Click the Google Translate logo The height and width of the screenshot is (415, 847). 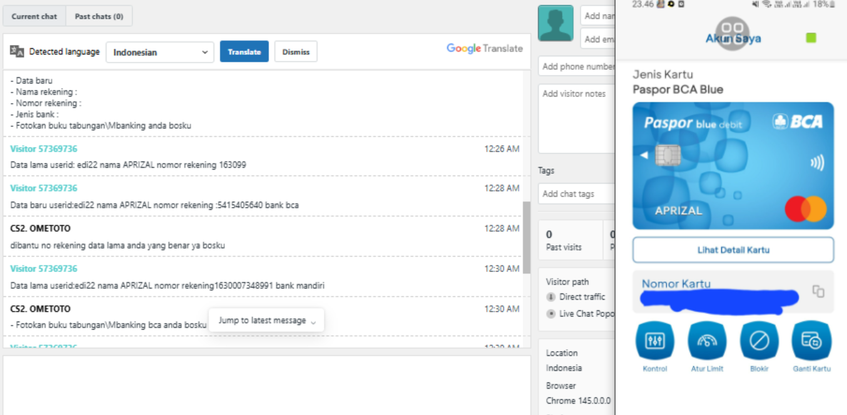click(484, 49)
